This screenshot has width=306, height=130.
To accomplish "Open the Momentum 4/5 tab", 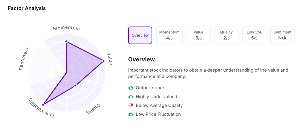I will (x=169, y=35).
